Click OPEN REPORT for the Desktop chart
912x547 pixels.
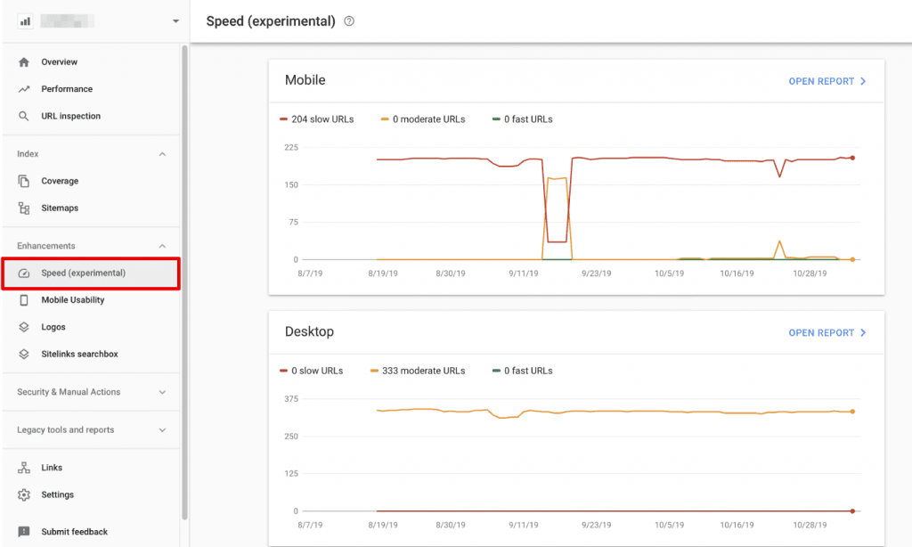point(827,332)
